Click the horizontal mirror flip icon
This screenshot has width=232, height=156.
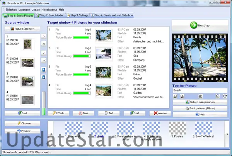(x=217, y=96)
